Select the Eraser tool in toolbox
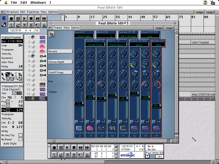The width and height of the screenshot is (219, 164). (x=12, y=74)
